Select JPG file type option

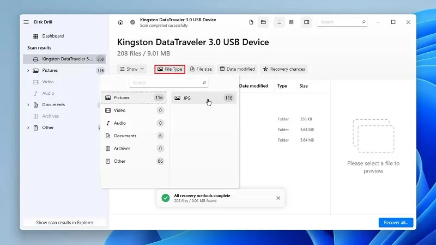204,98
